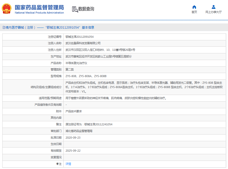Select 半导体激光治疗仪 product name
Image resolution: width=228 pixels, height=169 pixels.
(x=76, y=63)
